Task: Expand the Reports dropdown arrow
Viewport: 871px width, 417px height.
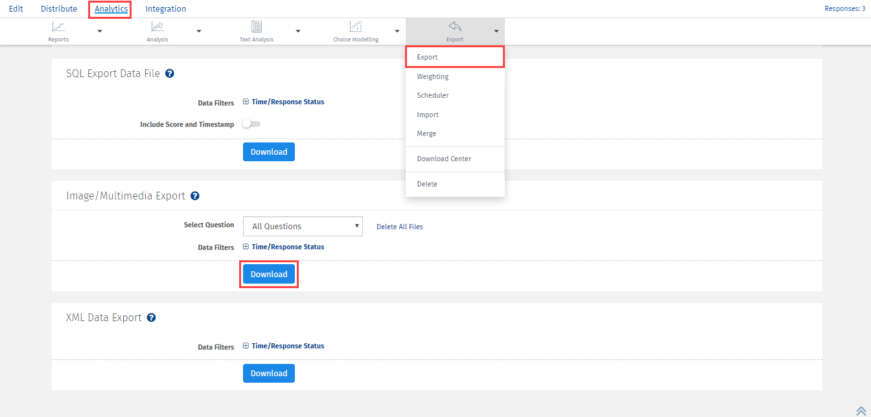Action: (100, 31)
